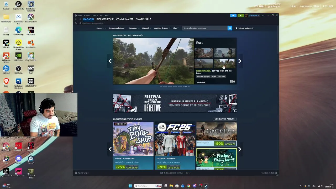Open OBS Studio desktop icon
The height and width of the screenshot is (189, 336).
tap(18, 70)
